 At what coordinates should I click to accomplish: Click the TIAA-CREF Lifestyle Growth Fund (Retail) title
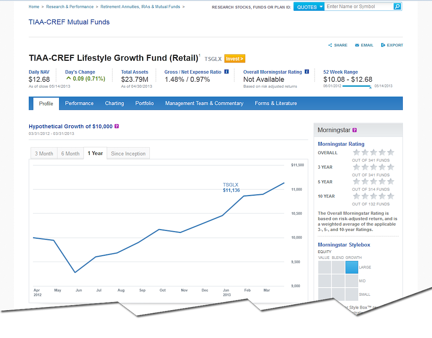[x=113, y=58]
